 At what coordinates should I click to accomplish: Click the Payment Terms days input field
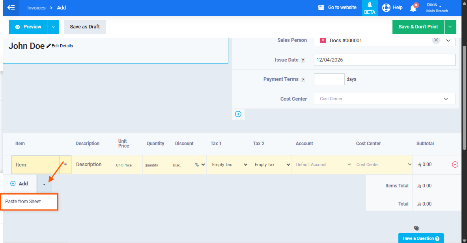tap(329, 79)
